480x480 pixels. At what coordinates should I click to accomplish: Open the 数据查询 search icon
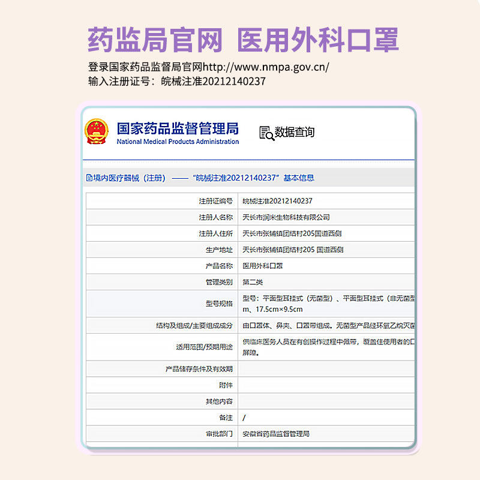pos(266,133)
